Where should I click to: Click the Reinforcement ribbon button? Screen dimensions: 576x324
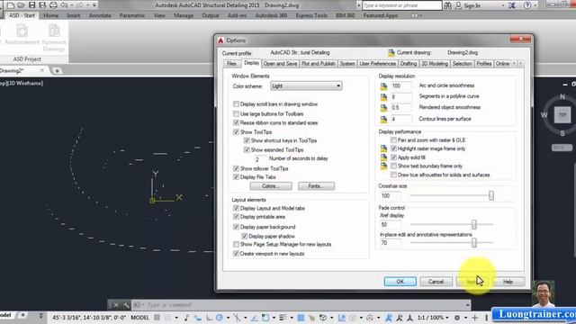click(x=22, y=35)
